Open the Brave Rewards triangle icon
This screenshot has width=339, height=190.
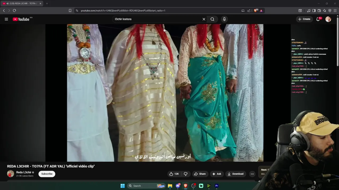(261, 11)
